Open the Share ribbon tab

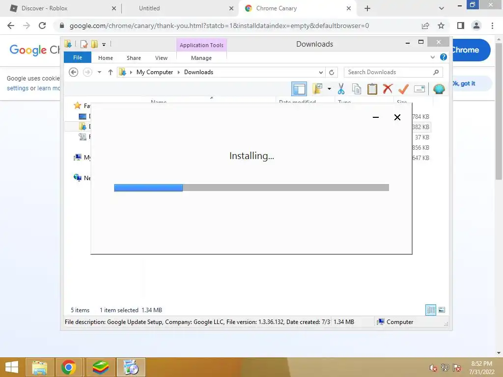pyautogui.click(x=134, y=58)
